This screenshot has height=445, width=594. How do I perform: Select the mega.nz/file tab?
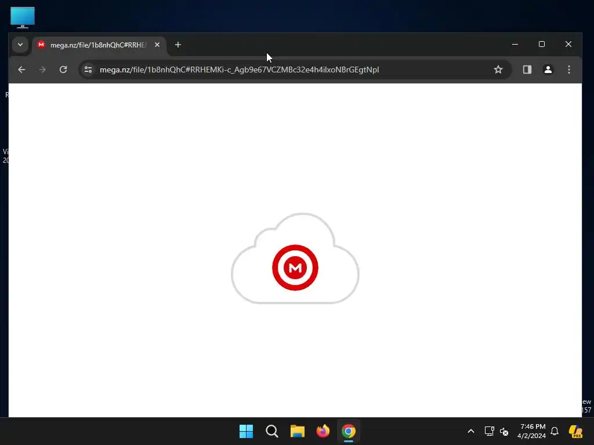tap(99, 45)
